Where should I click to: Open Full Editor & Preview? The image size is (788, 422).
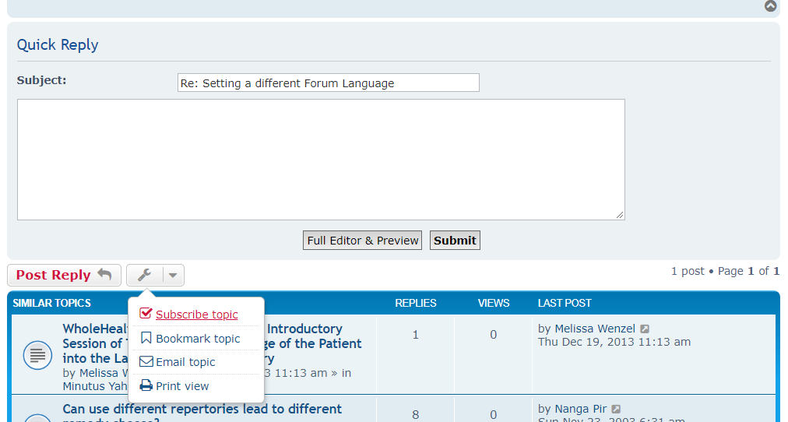[362, 240]
